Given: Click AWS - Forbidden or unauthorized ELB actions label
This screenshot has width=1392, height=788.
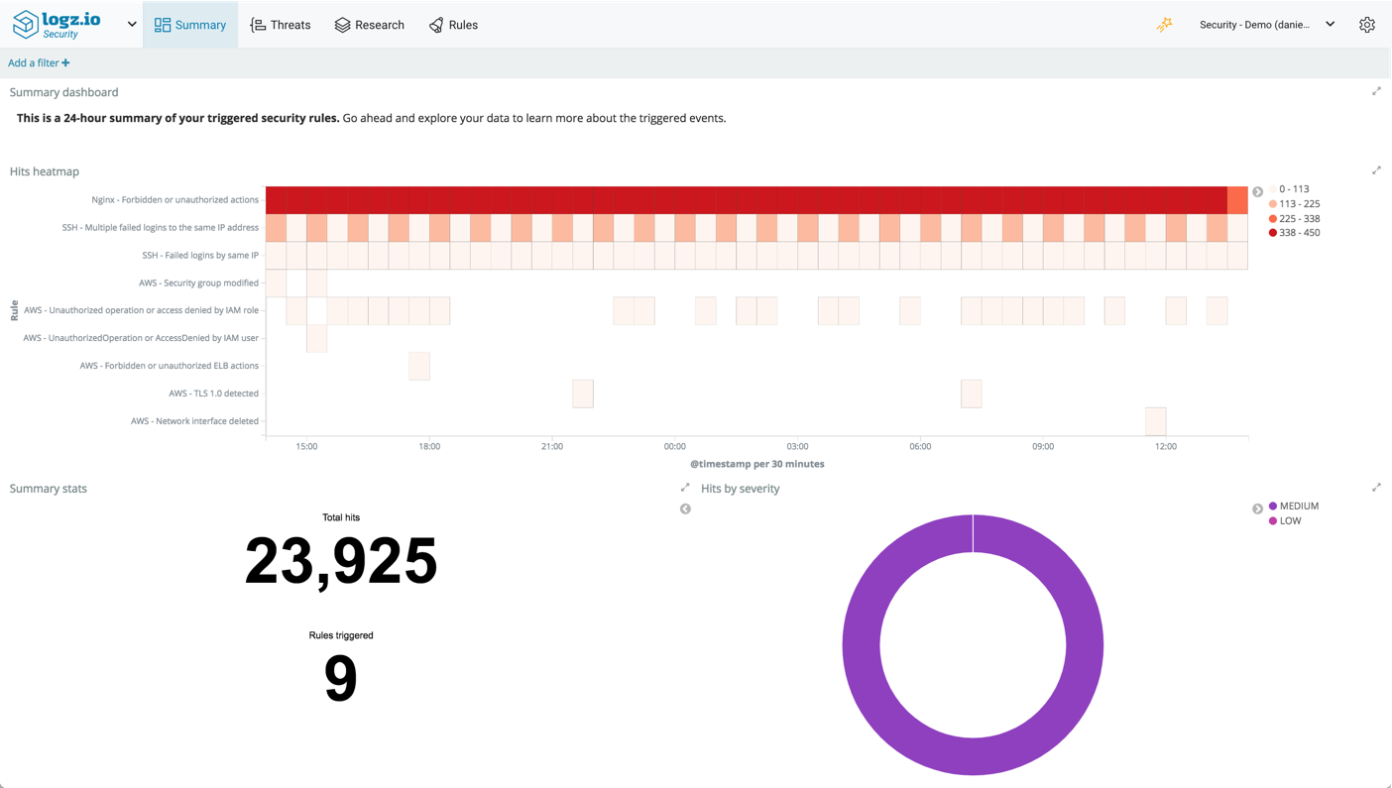Looking at the screenshot, I should pos(170,366).
